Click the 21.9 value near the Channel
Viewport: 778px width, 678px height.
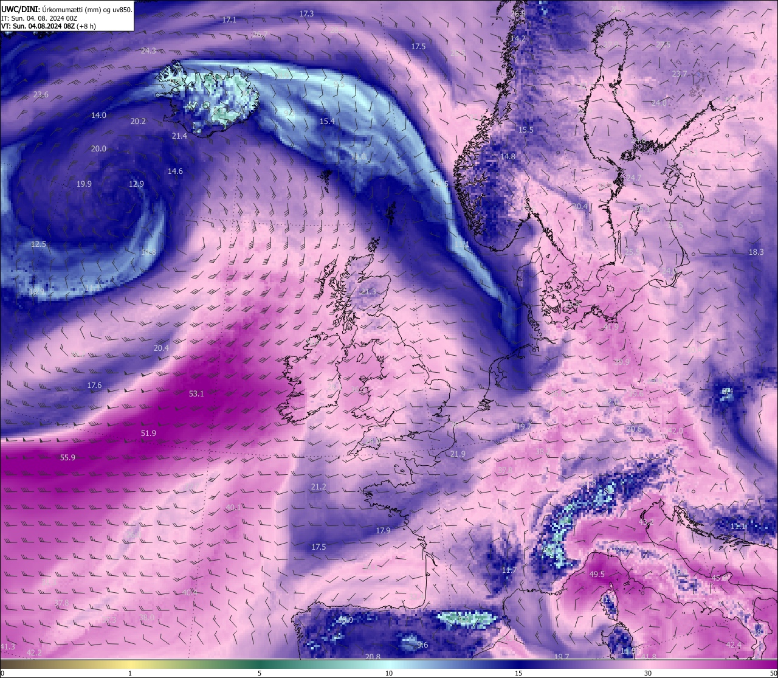coord(458,454)
